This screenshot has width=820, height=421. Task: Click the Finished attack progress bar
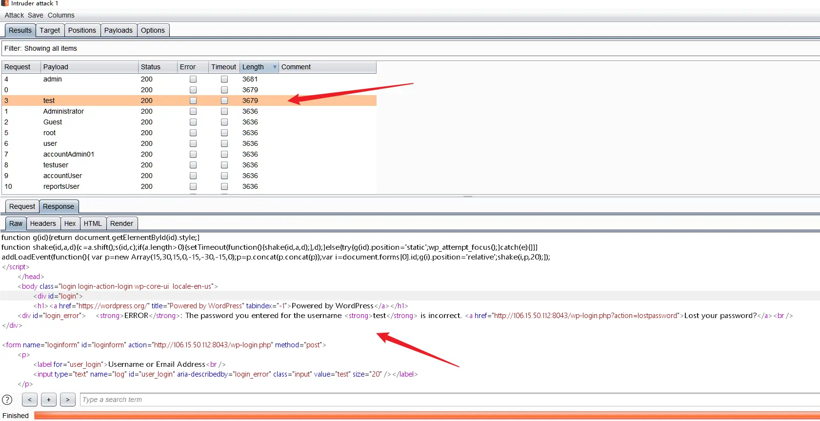click(427, 416)
